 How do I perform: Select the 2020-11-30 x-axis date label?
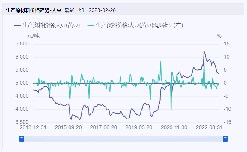point(174,127)
